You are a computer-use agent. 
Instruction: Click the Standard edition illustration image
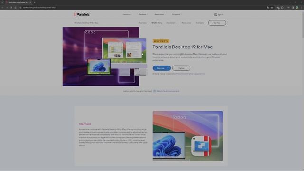(x=188, y=136)
